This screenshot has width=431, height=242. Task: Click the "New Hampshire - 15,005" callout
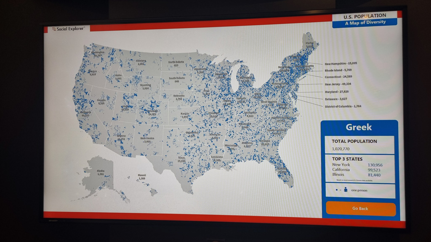click(x=341, y=63)
